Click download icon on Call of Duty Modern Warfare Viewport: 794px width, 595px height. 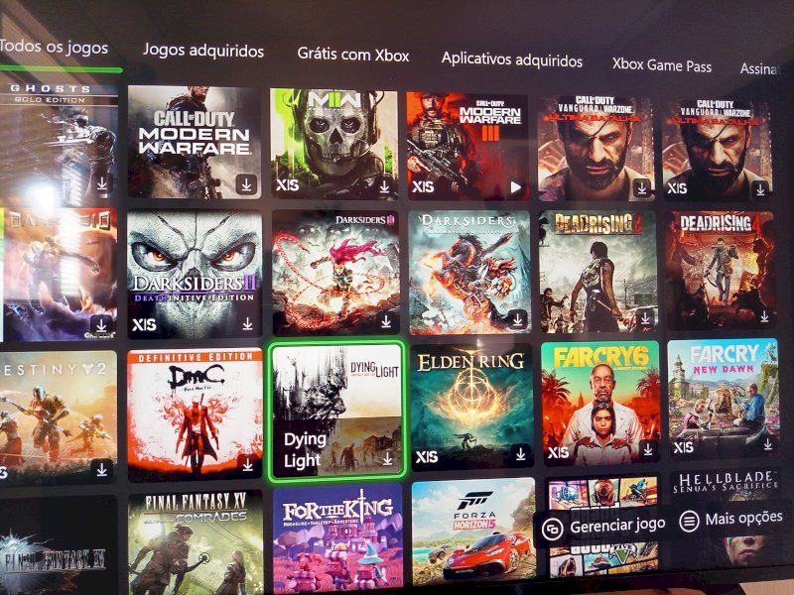click(x=246, y=185)
